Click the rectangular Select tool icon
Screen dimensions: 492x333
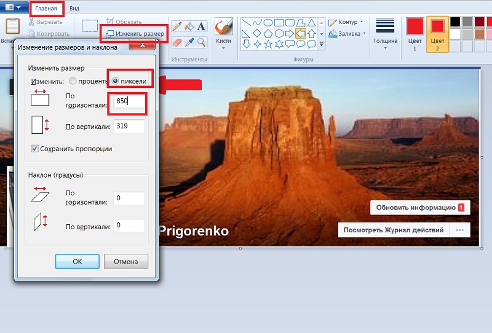pos(90,26)
